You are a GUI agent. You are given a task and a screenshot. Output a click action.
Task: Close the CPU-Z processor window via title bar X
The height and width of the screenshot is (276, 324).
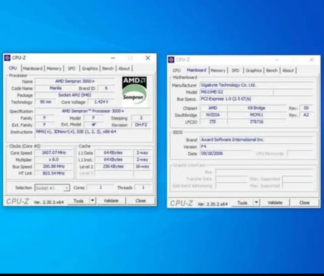click(x=148, y=58)
